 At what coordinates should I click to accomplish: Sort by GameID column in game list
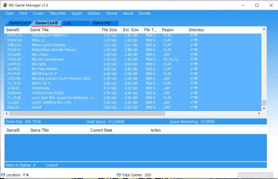(x=16, y=30)
